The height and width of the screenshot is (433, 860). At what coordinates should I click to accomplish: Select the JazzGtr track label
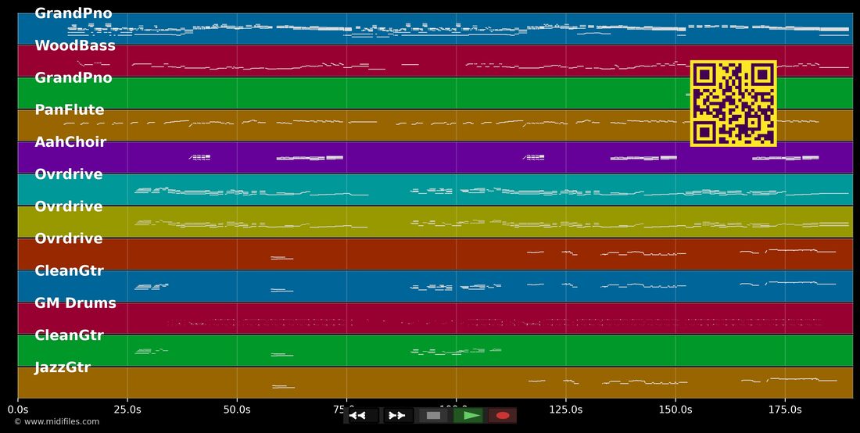pos(63,367)
